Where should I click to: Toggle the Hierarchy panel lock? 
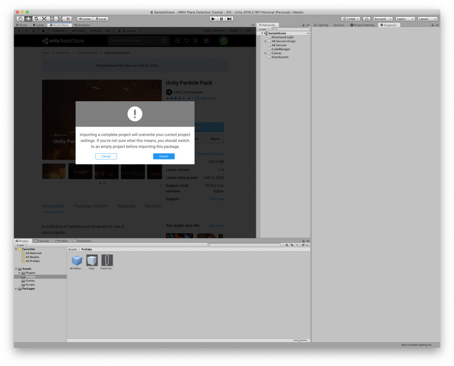pyautogui.click(x=303, y=25)
